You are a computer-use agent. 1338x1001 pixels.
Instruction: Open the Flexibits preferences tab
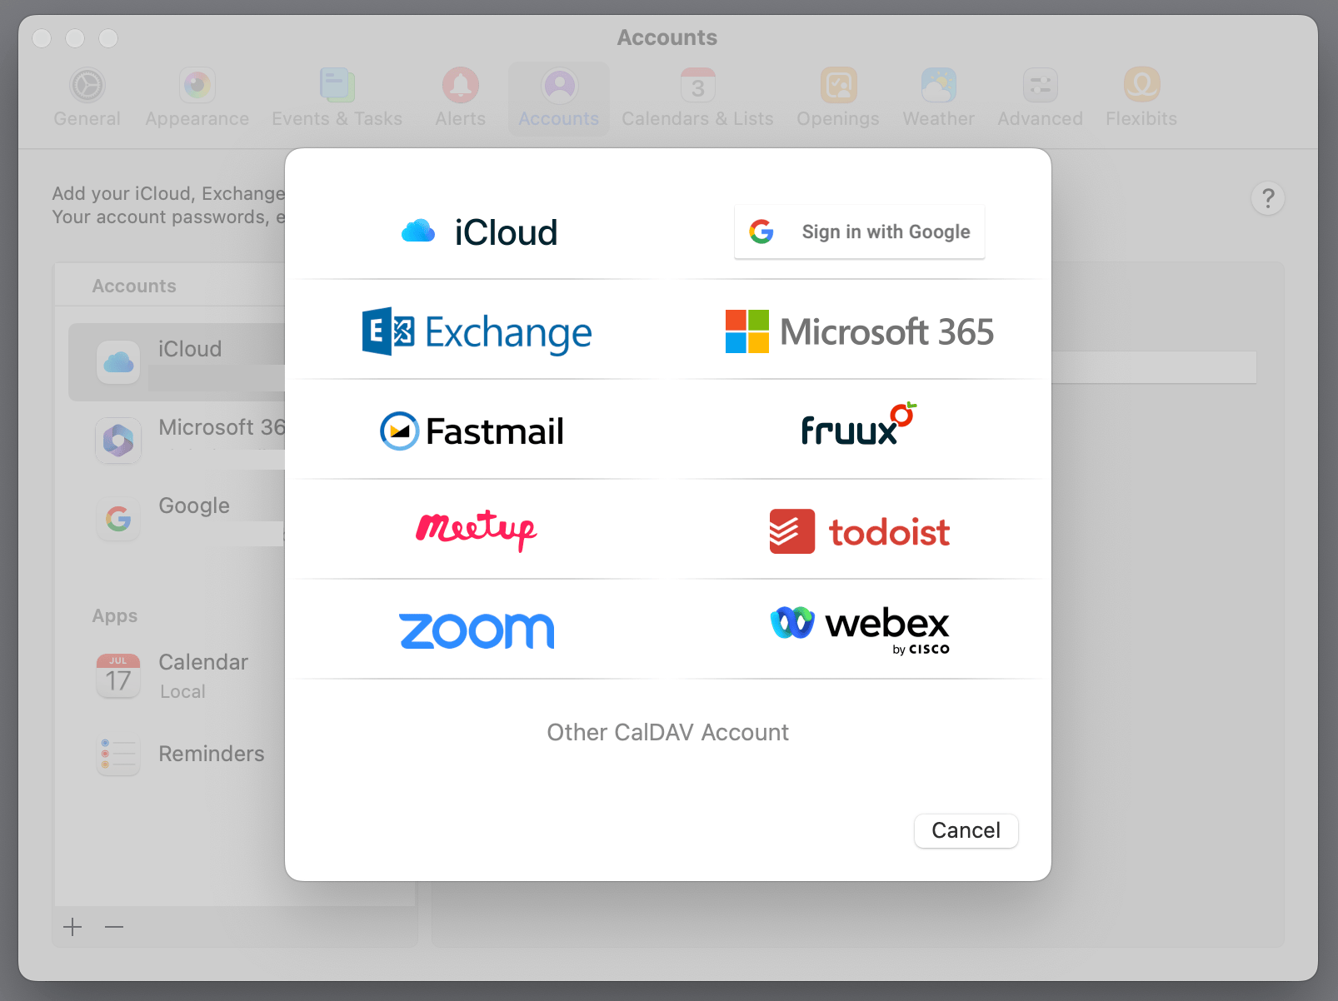pos(1141,98)
